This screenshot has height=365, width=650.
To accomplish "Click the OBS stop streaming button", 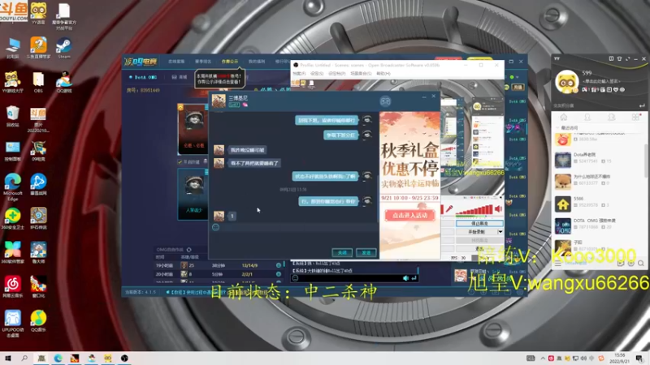I will point(479,224).
